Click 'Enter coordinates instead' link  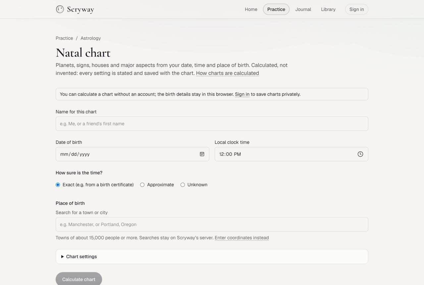(242, 238)
